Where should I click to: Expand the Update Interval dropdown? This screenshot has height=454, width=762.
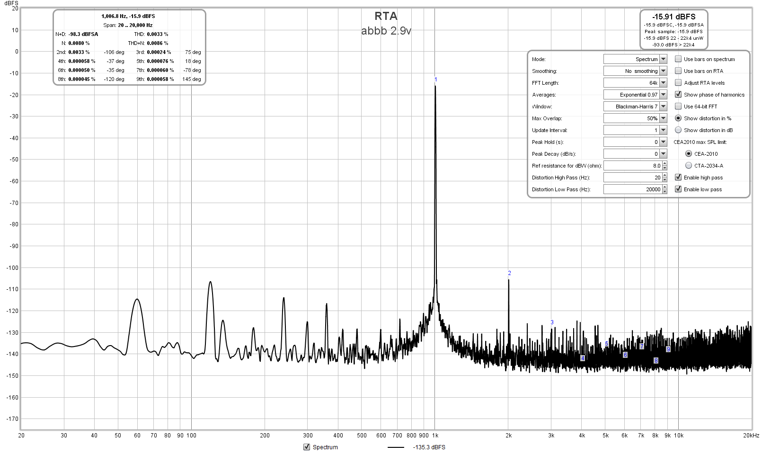[663, 130]
